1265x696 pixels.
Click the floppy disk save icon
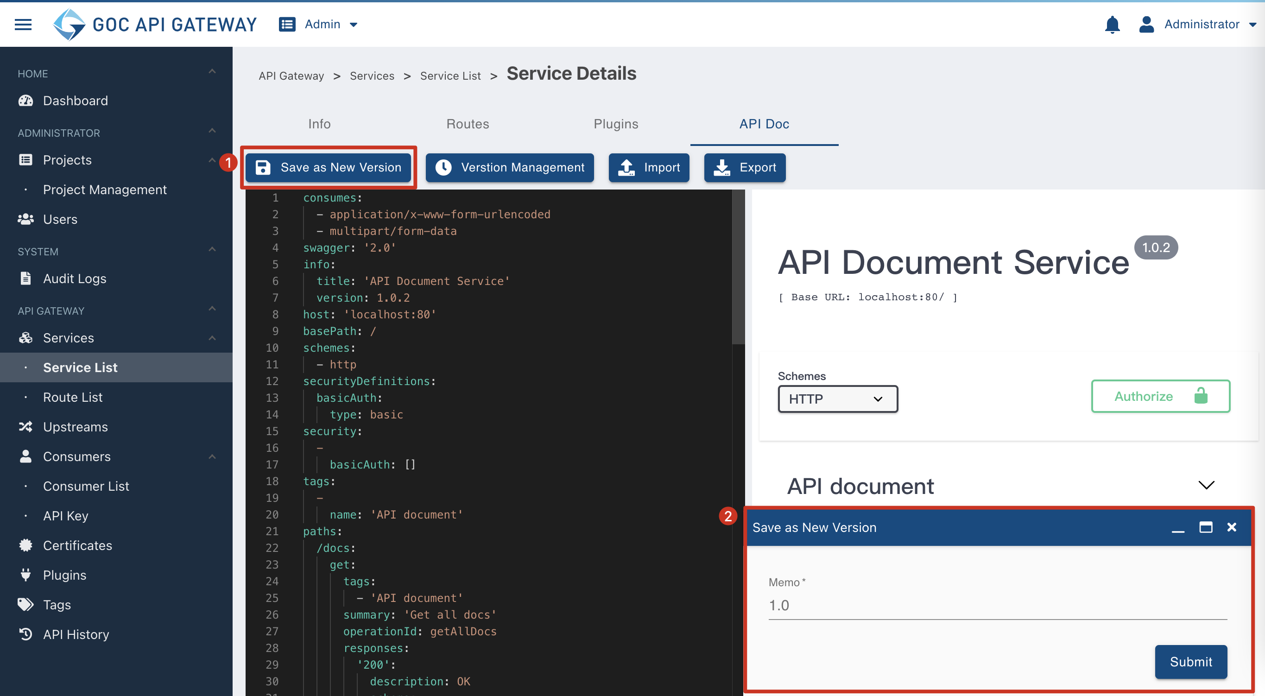(x=263, y=167)
